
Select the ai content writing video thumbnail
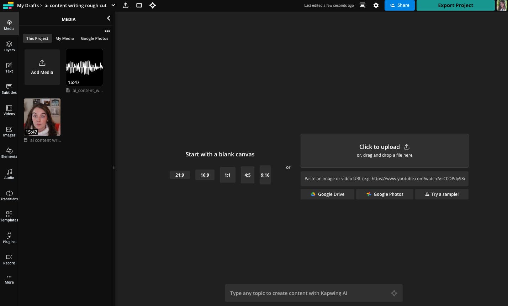42,117
